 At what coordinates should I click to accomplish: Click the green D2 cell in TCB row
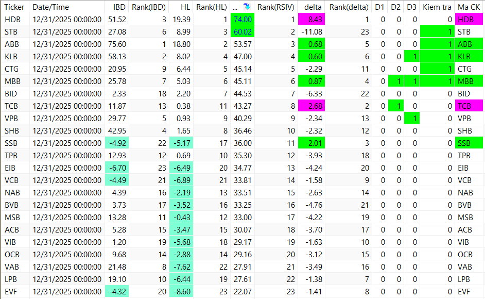pyautogui.click(x=396, y=106)
